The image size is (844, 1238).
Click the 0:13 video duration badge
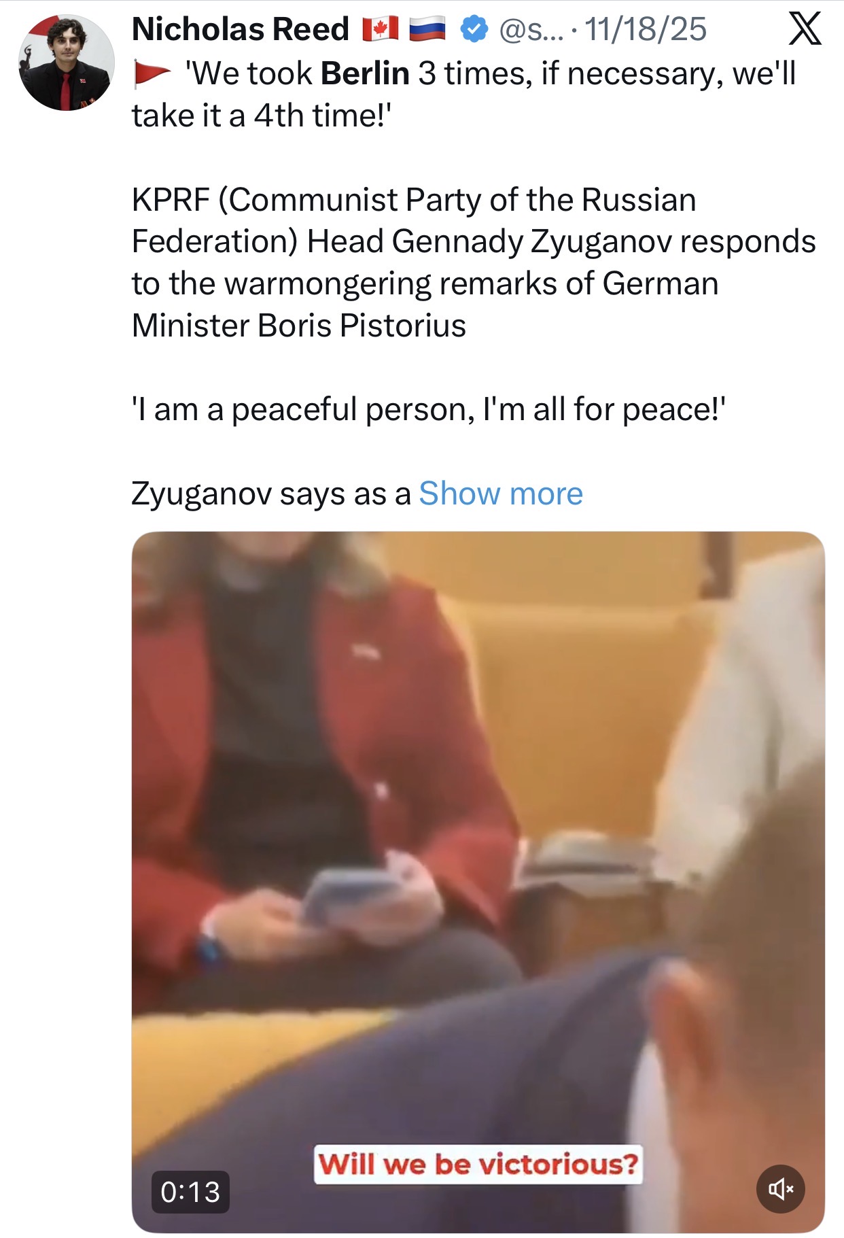[x=190, y=1192]
